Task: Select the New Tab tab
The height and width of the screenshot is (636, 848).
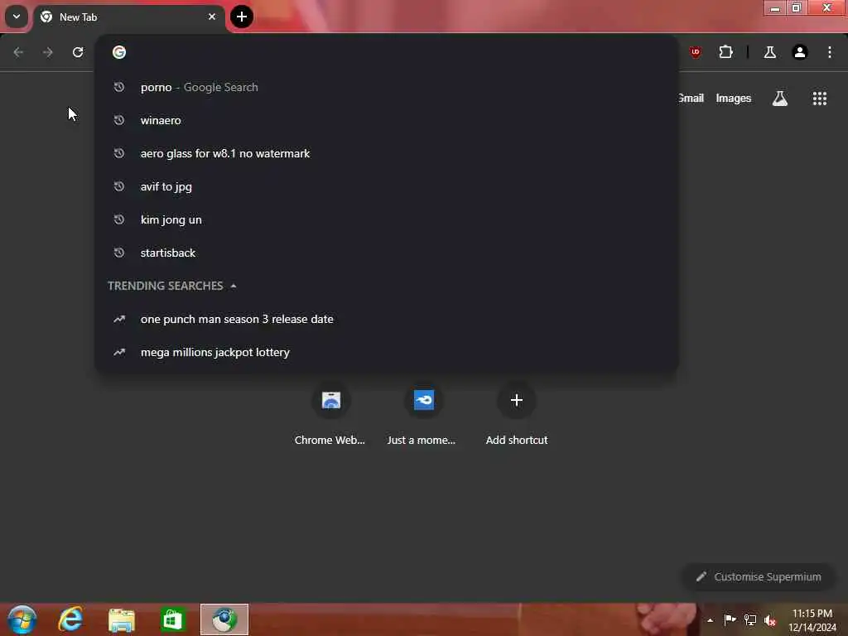Action: click(x=128, y=17)
